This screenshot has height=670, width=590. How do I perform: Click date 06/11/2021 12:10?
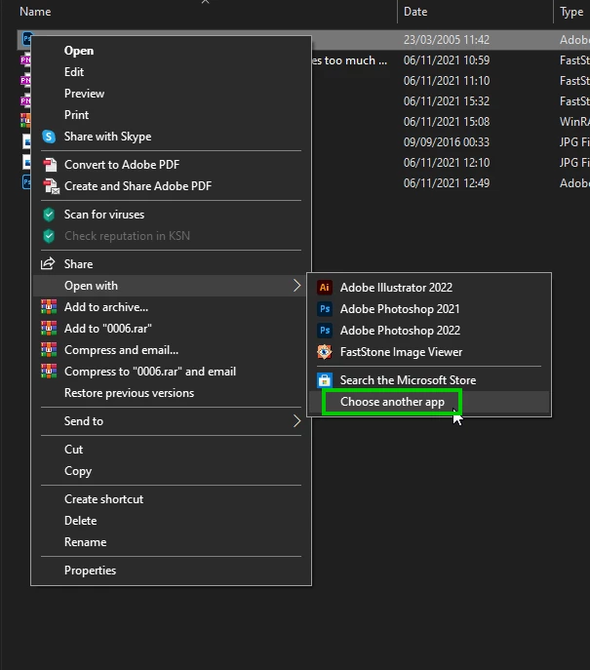[447, 163]
